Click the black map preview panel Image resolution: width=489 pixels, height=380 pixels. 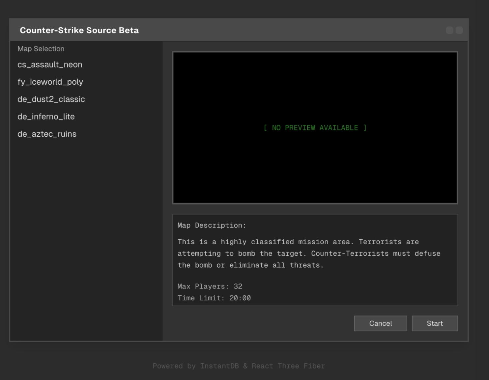point(315,165)
